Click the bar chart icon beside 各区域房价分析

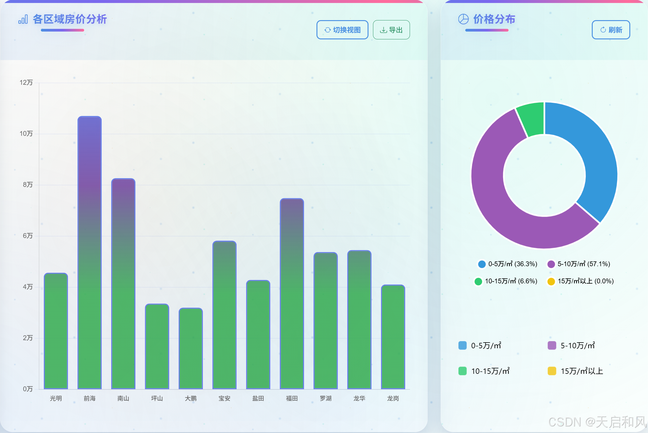pos(23,19)
